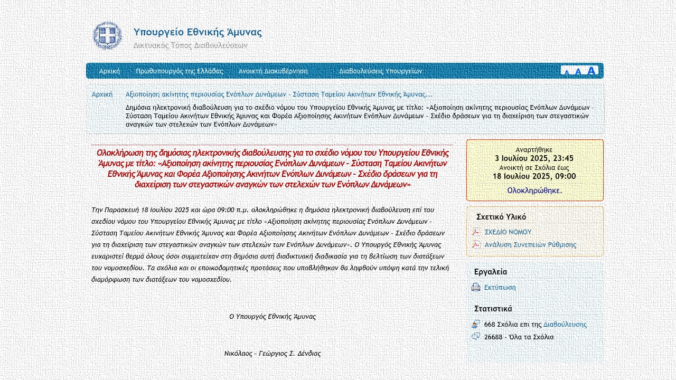Click the printer icon under Εργαλεία
The width and height of the screenshot is (676, 380).
click(x=476, y=287)
